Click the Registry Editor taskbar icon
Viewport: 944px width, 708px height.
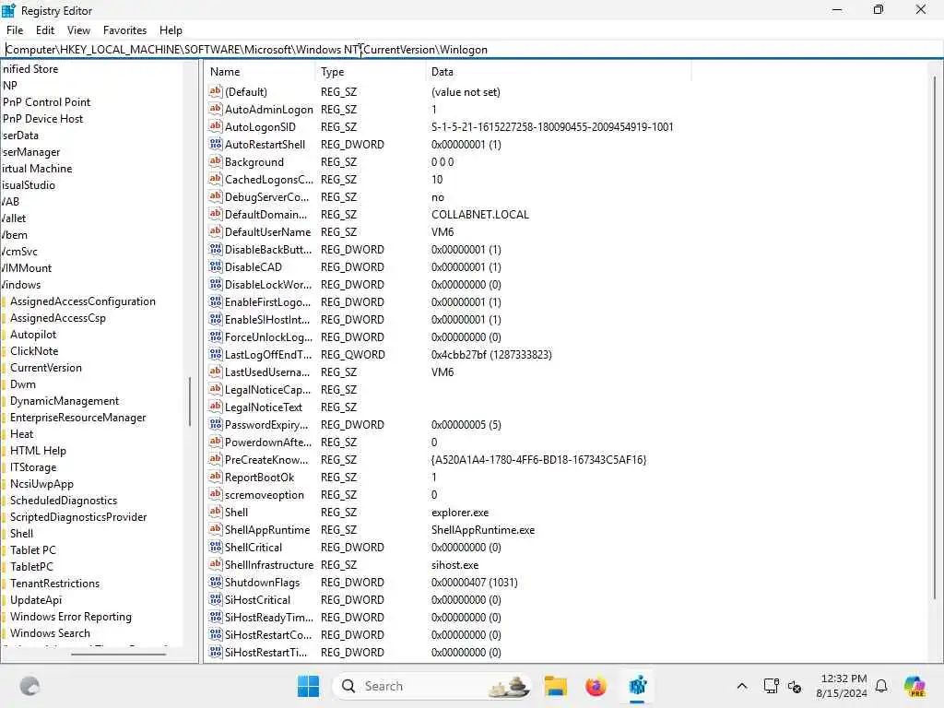637,686
